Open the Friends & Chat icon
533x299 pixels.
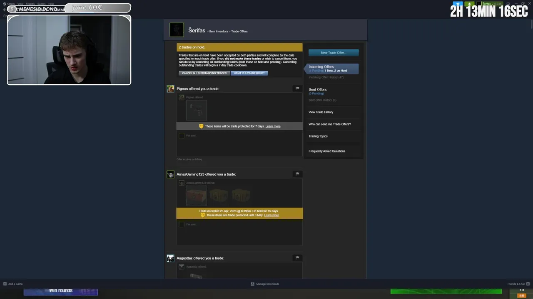pyautogui.click(x=528, y=284)
